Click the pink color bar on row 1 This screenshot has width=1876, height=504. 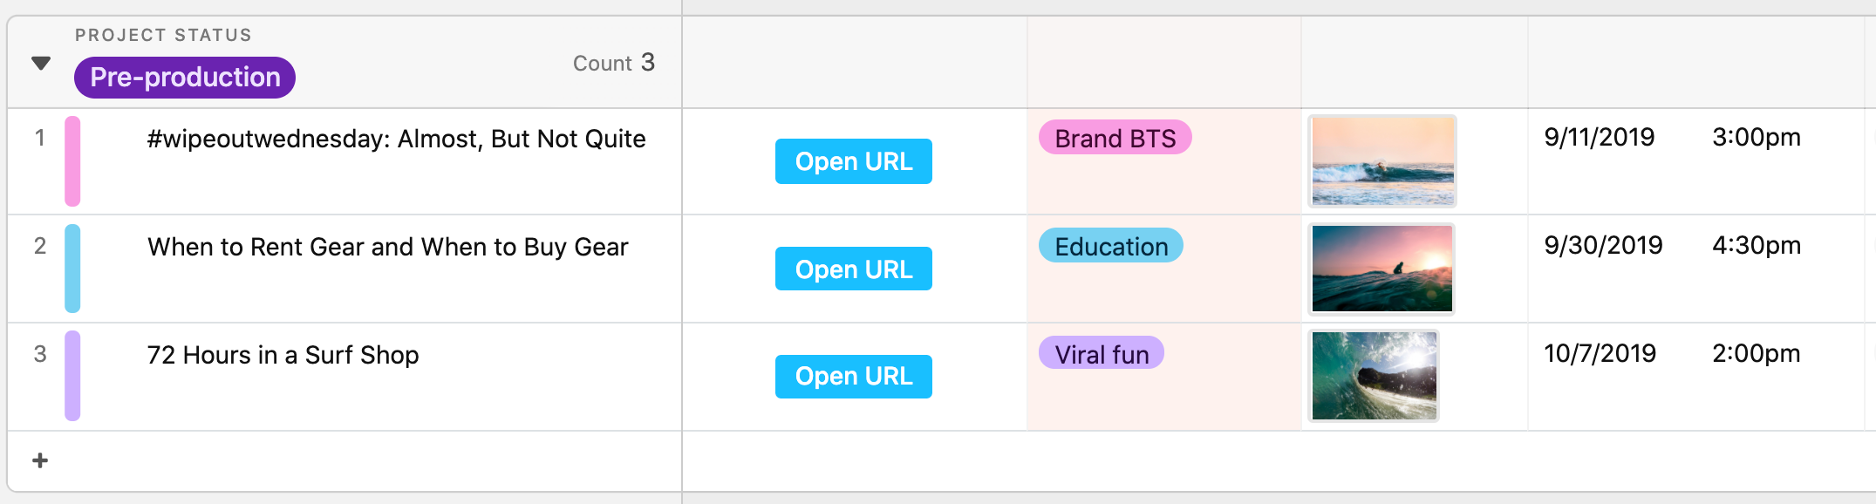72,161
